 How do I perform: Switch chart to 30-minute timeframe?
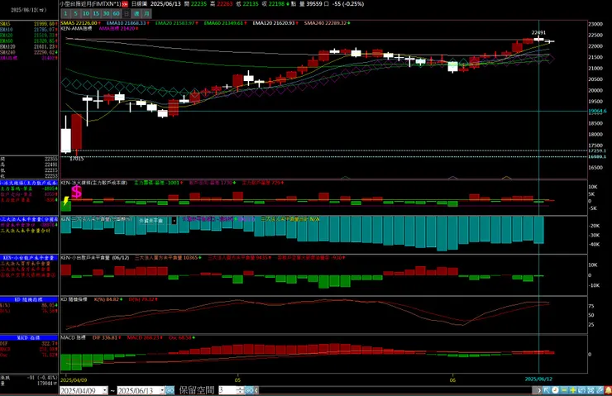tap(106, 14)
